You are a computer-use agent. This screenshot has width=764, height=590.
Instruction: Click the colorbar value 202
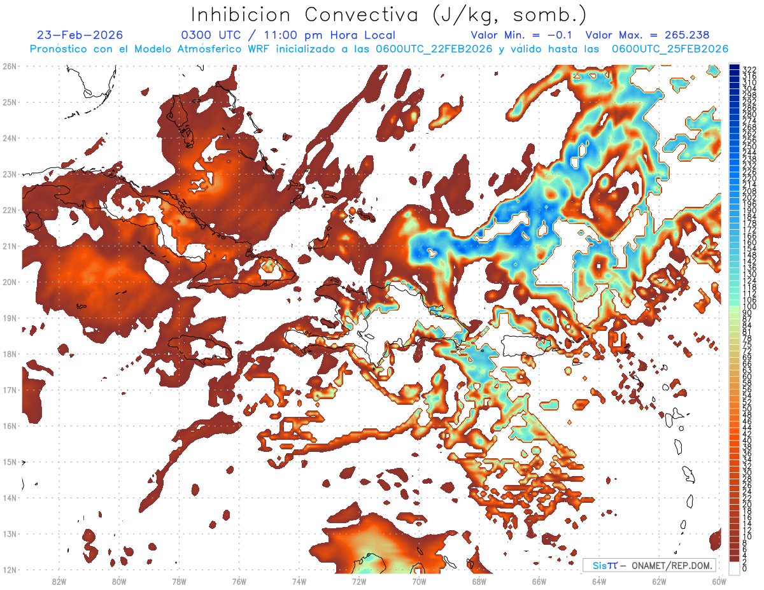pyautogui.click(x=749, y=197)
